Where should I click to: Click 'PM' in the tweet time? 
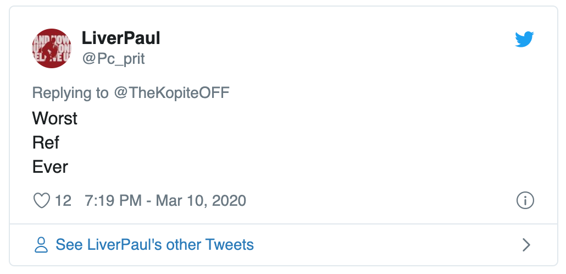pos(129,201)
